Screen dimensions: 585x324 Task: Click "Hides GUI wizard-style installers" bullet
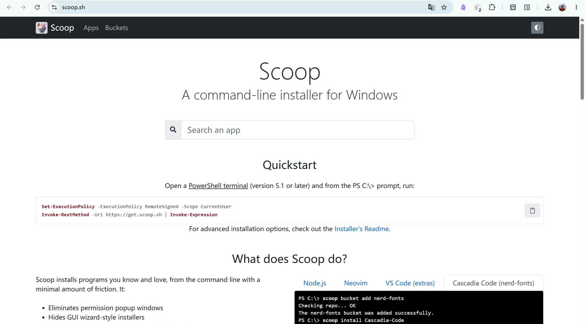pos(96,317)
